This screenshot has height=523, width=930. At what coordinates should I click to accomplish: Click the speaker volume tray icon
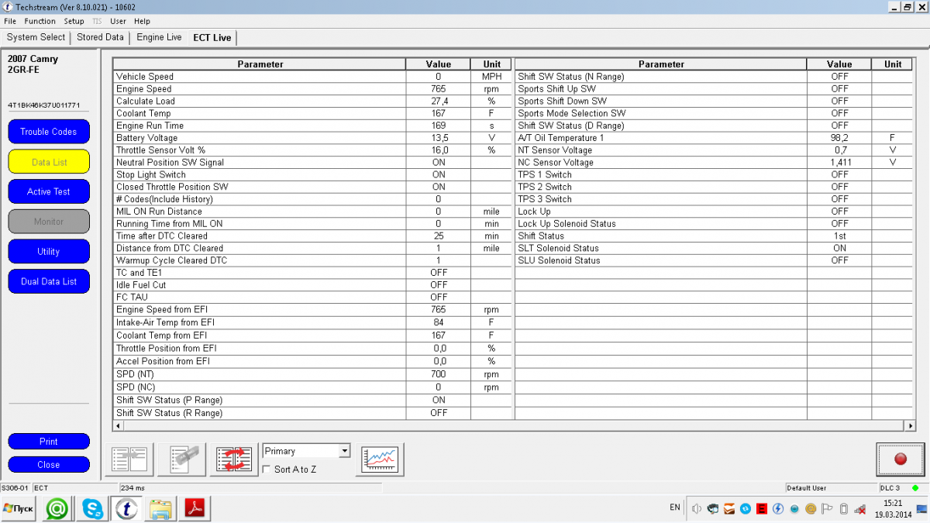[x=696, y=509]
